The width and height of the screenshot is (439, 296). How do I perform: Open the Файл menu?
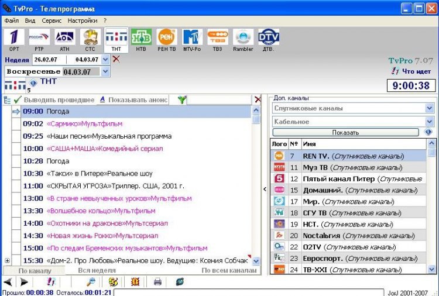(x=12, y=20)
